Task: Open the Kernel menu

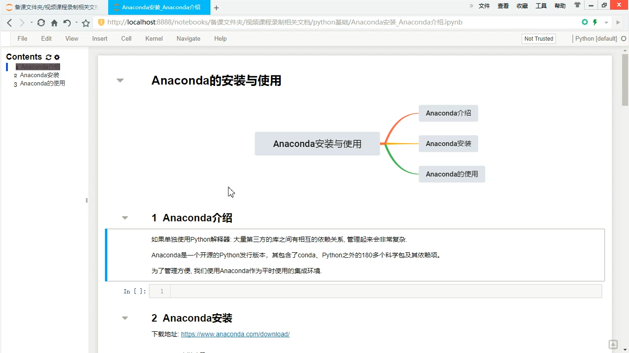Action: (154, 38)
